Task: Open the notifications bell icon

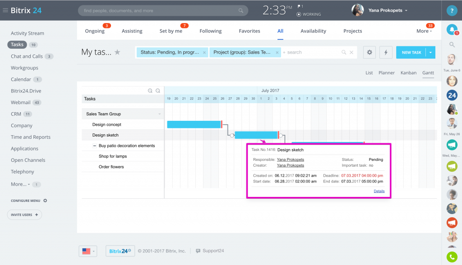Action: click(452, 29)
